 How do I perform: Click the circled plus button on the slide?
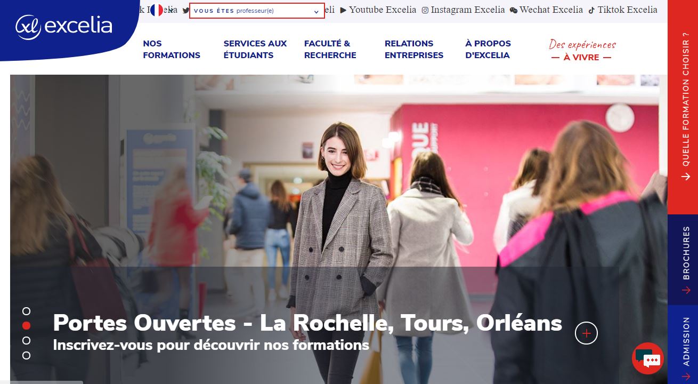coord(586,333)
